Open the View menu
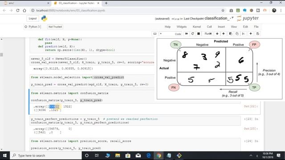 pos(234,27)
